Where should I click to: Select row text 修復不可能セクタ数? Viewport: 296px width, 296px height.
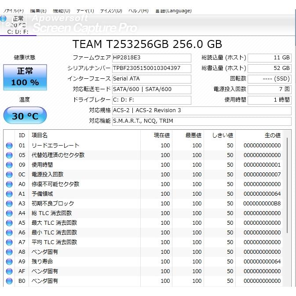pyautogui.click(x=55, y=184)
